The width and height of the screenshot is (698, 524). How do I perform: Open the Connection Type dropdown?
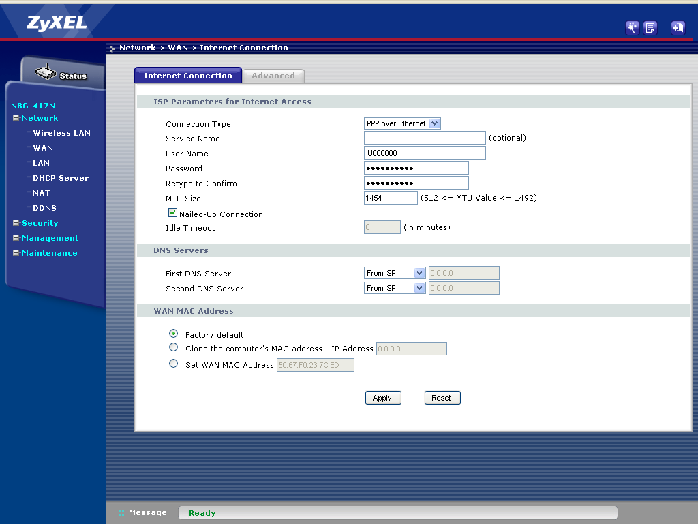pos(402,123)
